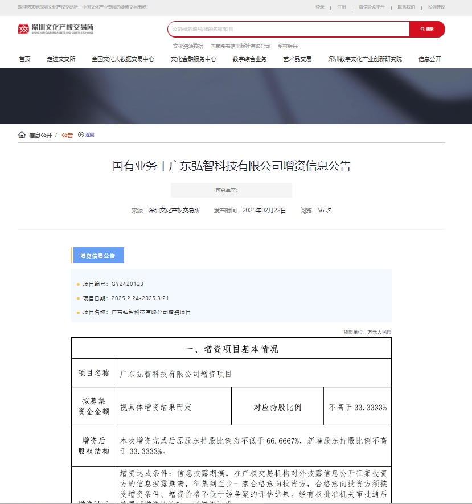Open 走进文交所 in the navigation bar

(x=61, y=59)
